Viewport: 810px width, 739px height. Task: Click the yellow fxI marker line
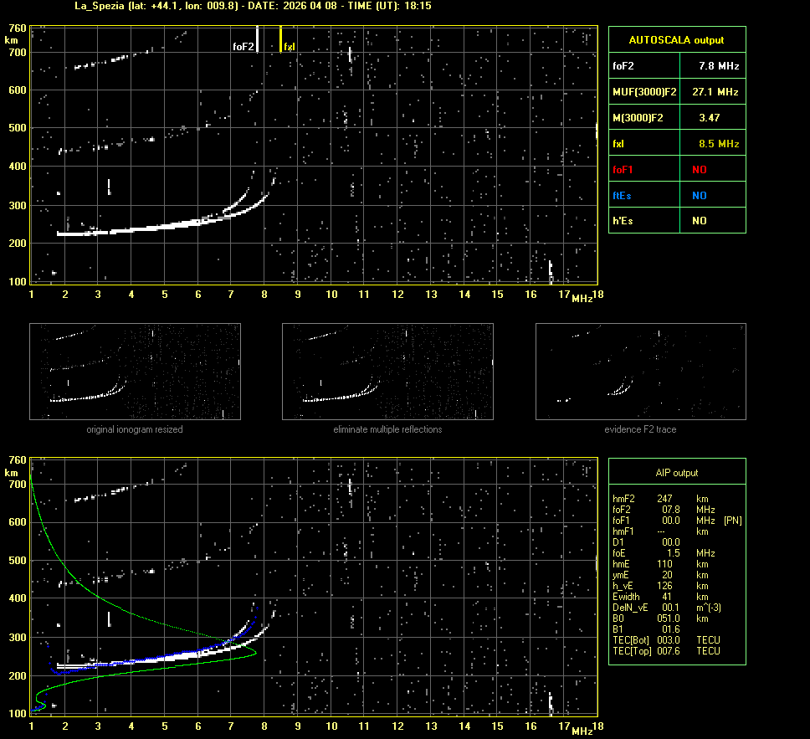280,39
